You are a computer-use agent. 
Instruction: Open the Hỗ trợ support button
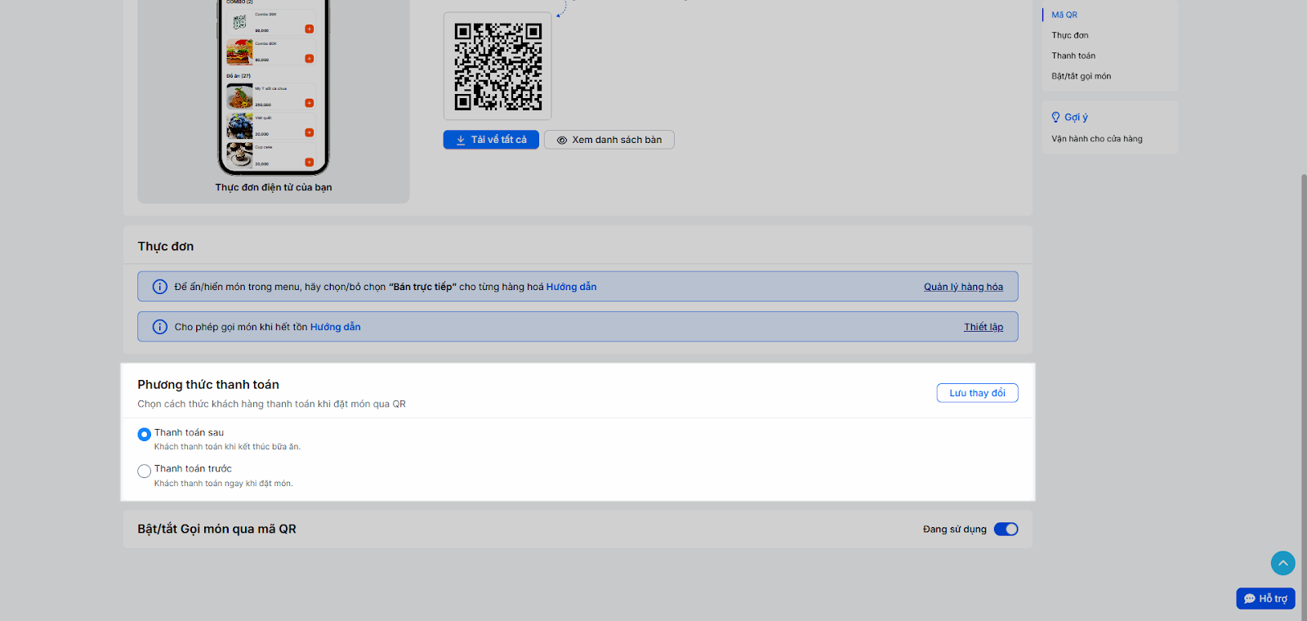coord(1265,599)
